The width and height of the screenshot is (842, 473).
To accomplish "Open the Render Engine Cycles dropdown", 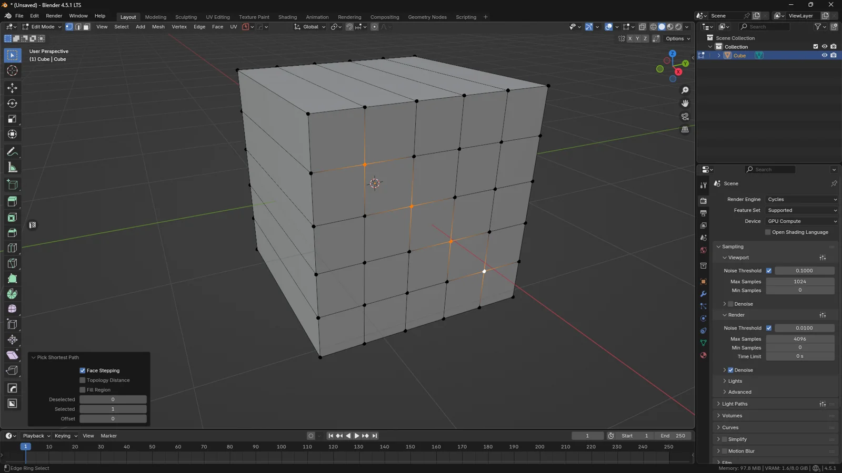I will click(x=801, y=199).
